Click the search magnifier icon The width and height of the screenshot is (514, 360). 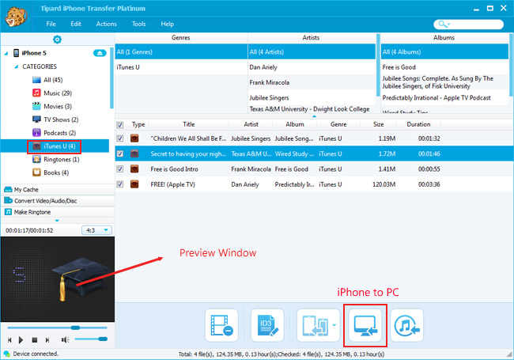442,24
